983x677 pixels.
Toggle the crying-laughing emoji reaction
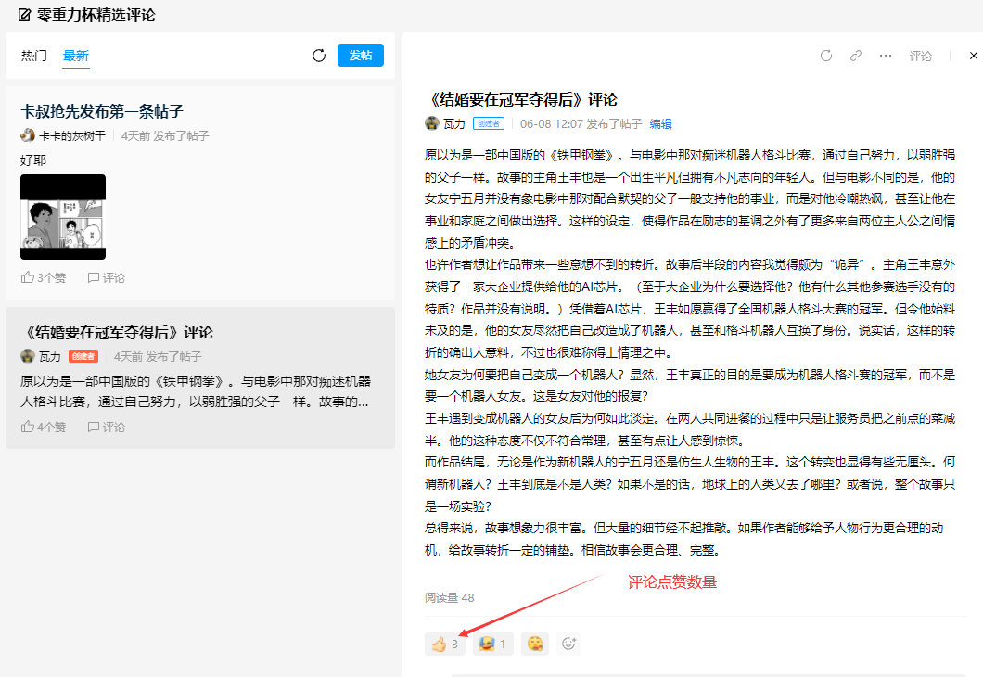coord(492,644)
